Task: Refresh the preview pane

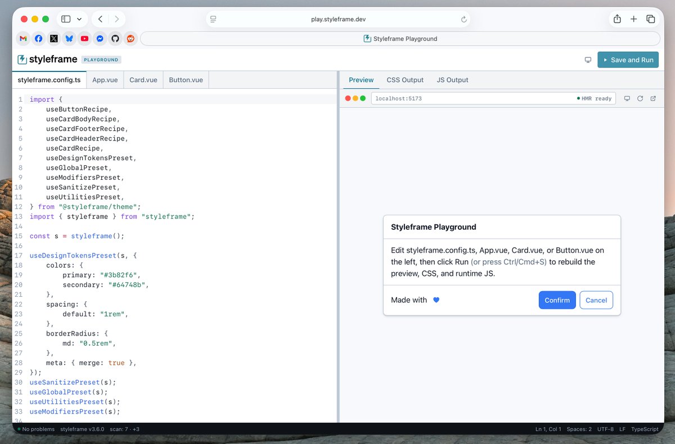Action: click(x=640, y=98)
